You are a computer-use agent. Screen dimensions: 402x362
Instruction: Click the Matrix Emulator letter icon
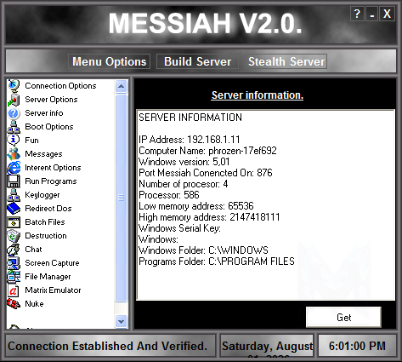coord(14,290)
